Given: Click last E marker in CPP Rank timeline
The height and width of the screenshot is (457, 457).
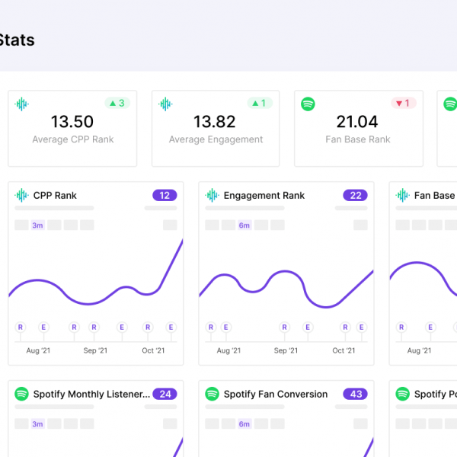Looking at the screenshot, I should point(171,328).
